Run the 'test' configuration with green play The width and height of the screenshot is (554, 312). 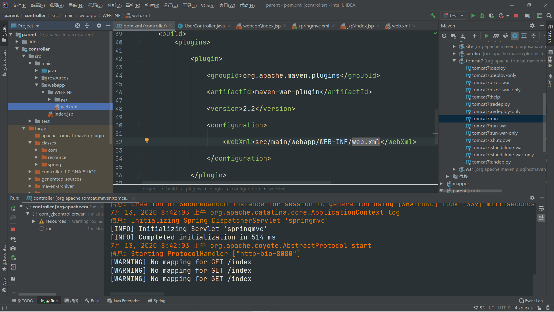click(x=473, y=16)
